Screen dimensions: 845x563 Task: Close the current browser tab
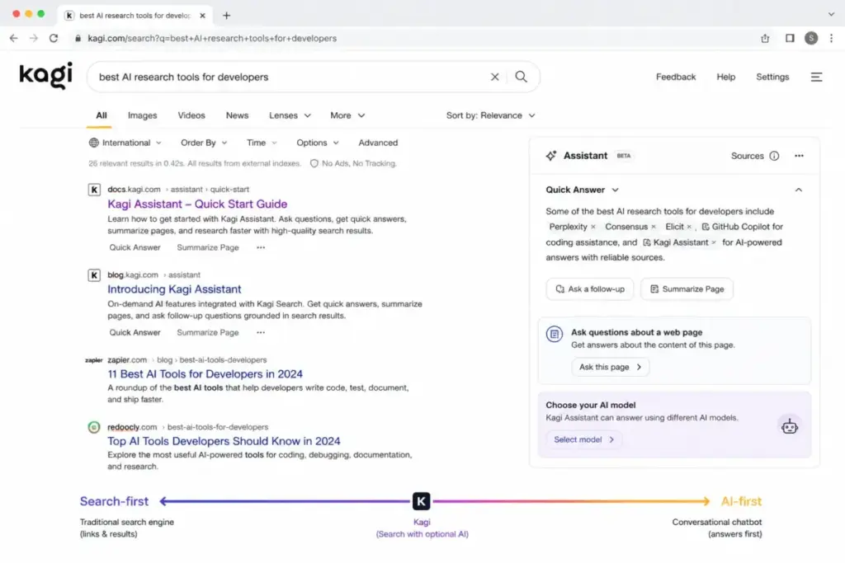(203, 16)
